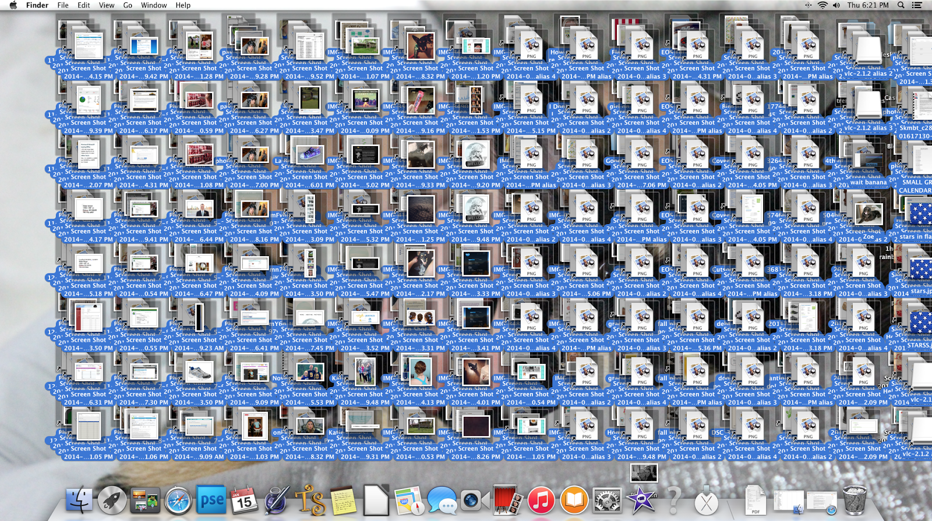932x521 pixels.
Task: Open the PDF document icon in the Dock
Action: click(756, 500)
